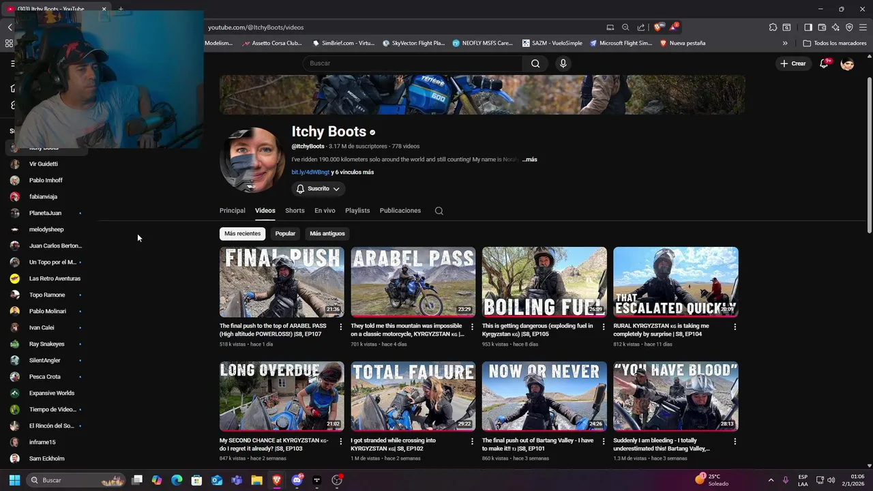Click the YouTube search magnifier button

coord(535,63)
